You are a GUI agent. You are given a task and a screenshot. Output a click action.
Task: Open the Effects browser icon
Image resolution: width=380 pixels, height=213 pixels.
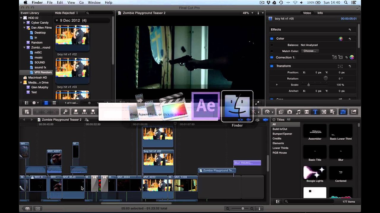pos(281,112)
